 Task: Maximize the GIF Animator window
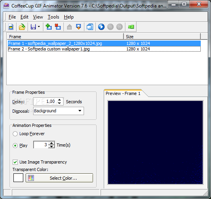pos(184,4)
